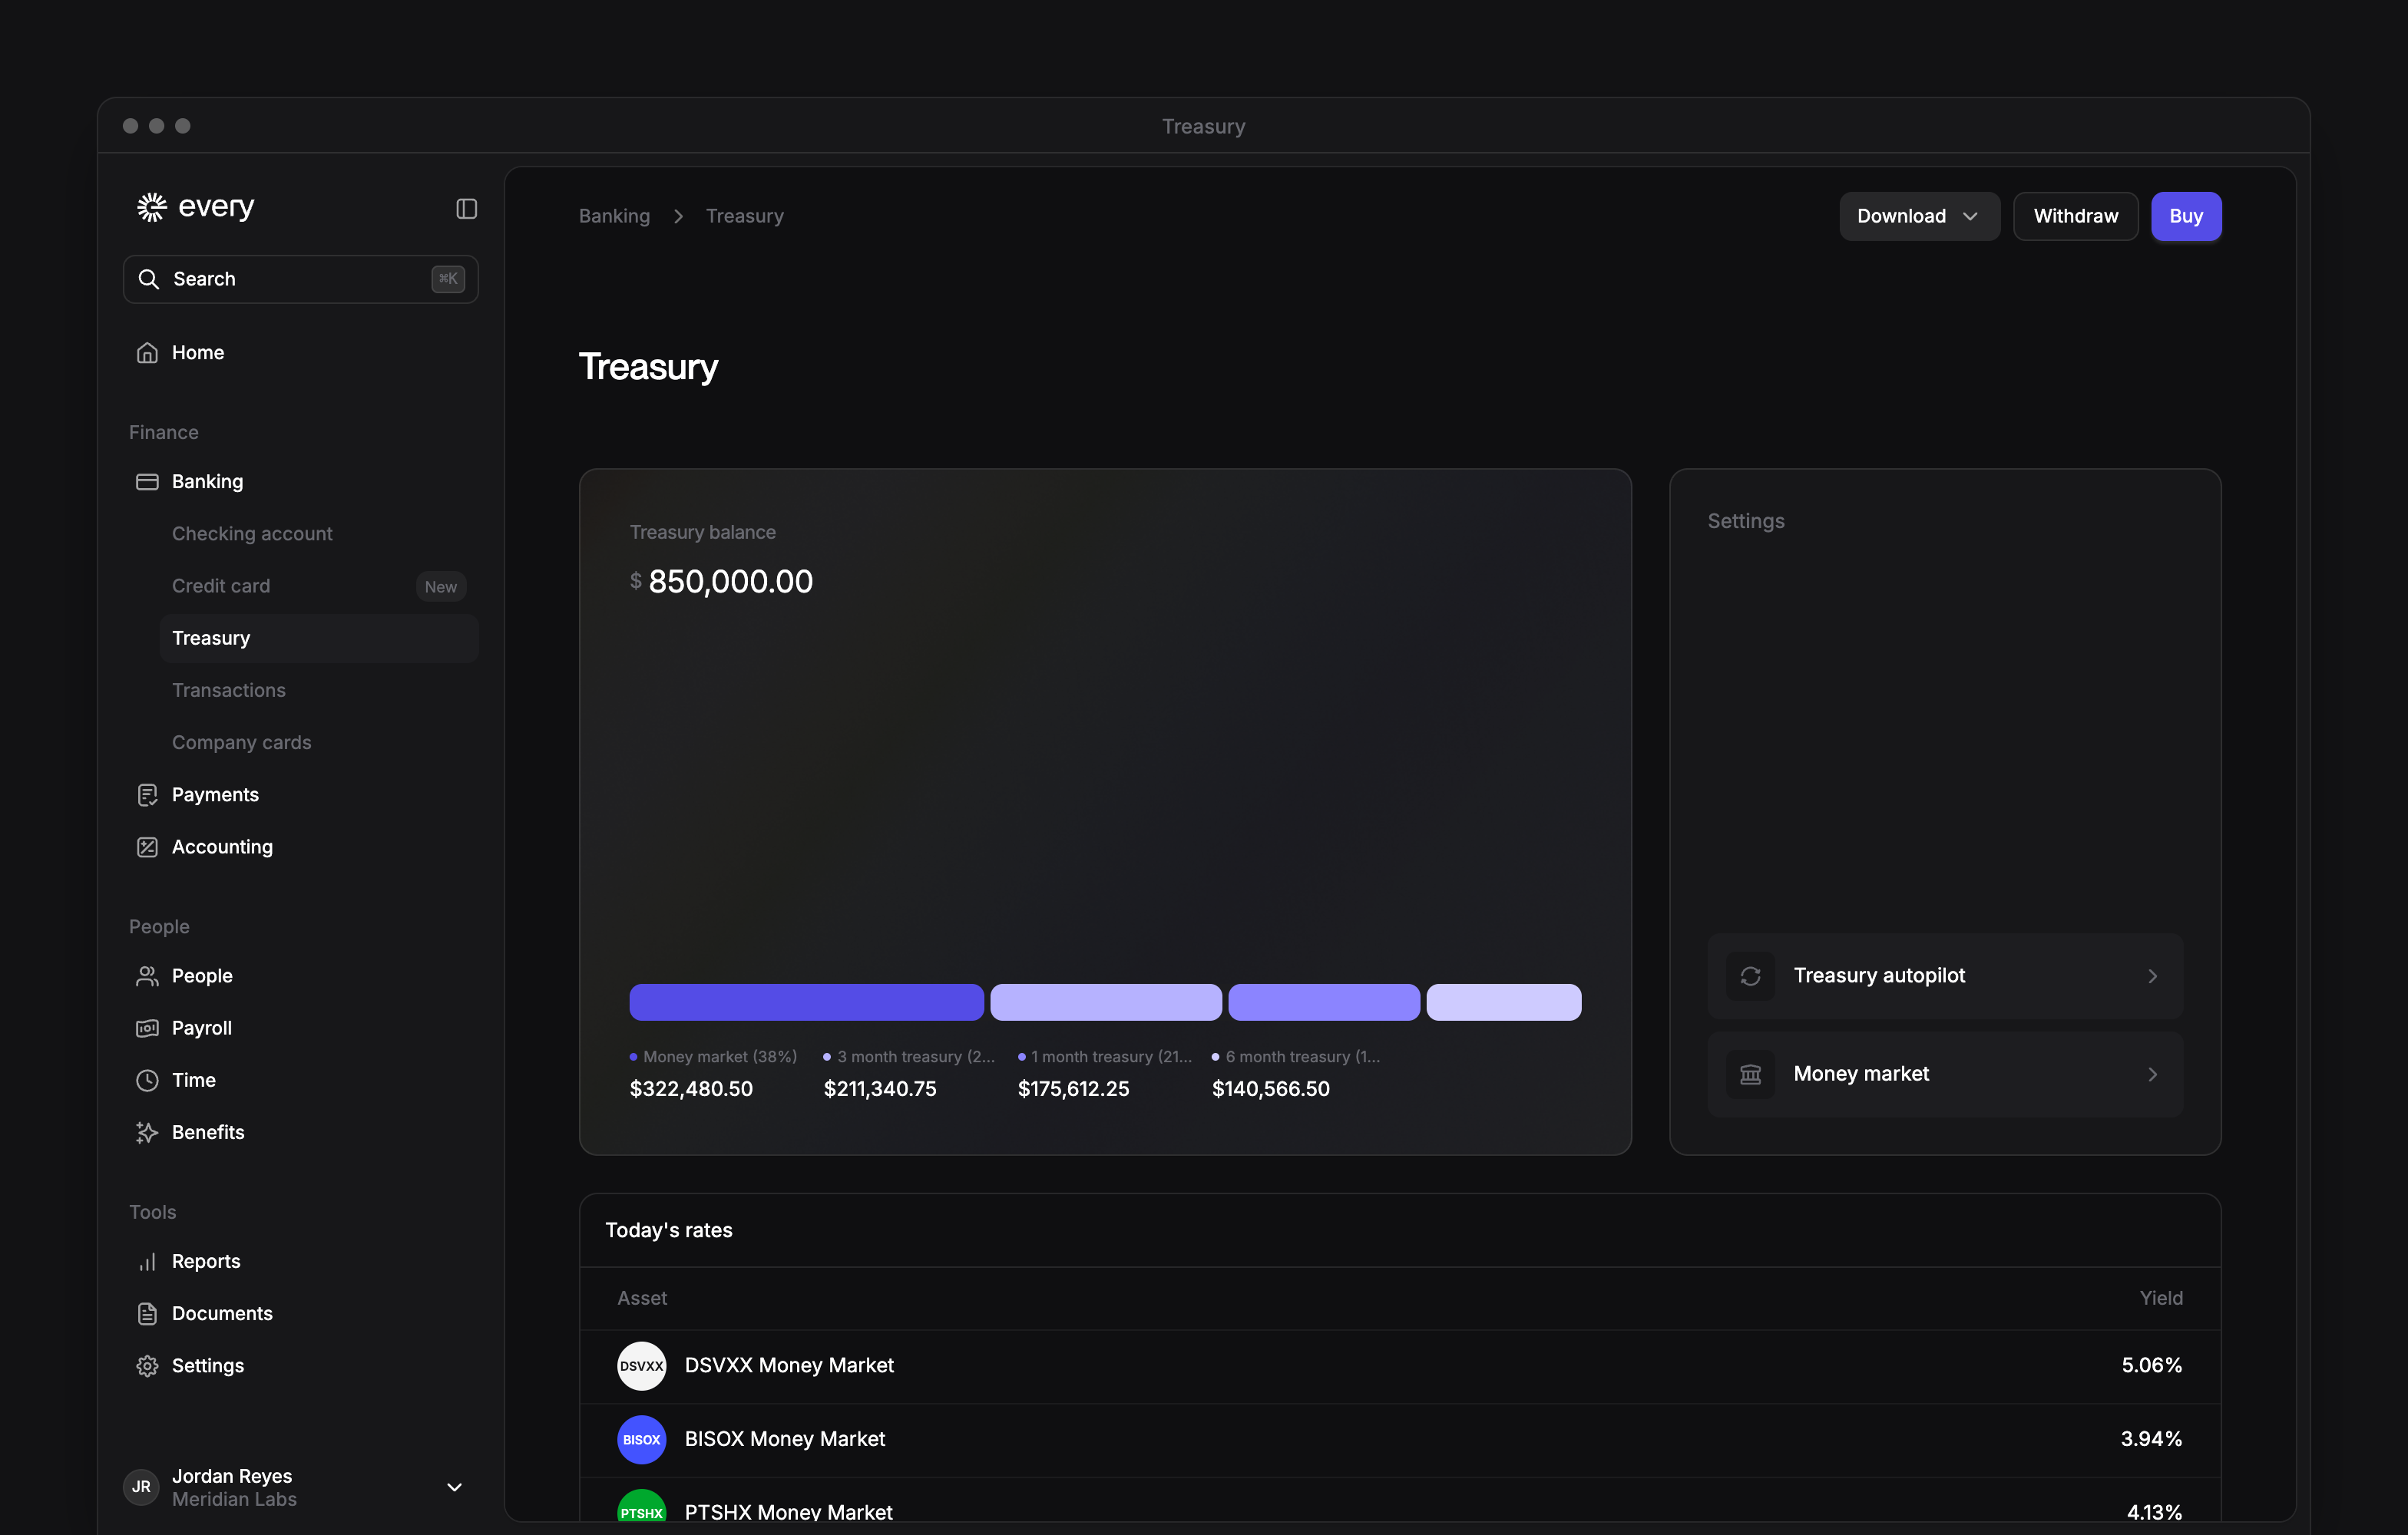The image size is (2408, 1535).
Task: Open Money market settings via its chevron
Action: coord(2152,1074)
